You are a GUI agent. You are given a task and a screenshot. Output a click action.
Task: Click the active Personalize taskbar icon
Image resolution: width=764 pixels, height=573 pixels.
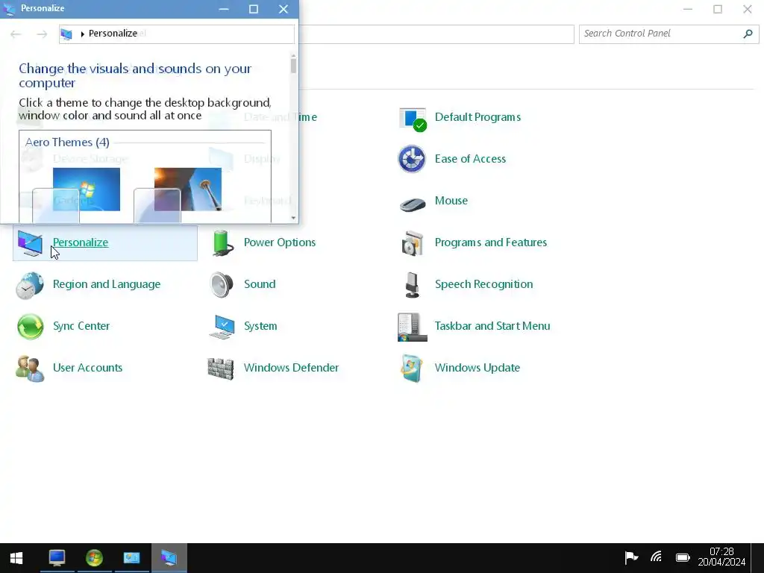(x=169, y=558)
